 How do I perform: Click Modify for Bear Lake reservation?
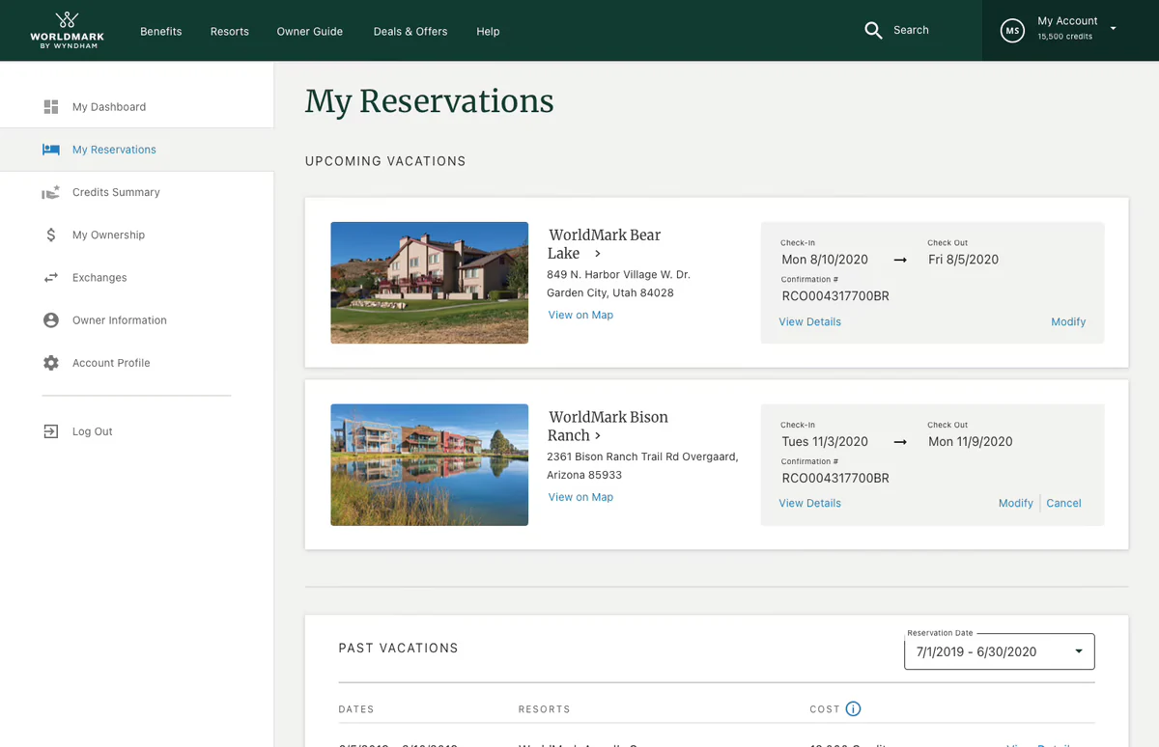click(1068, 321)
